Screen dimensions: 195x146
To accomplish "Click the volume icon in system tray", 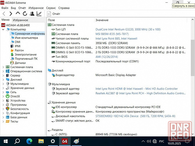I will tap(149, 141).
